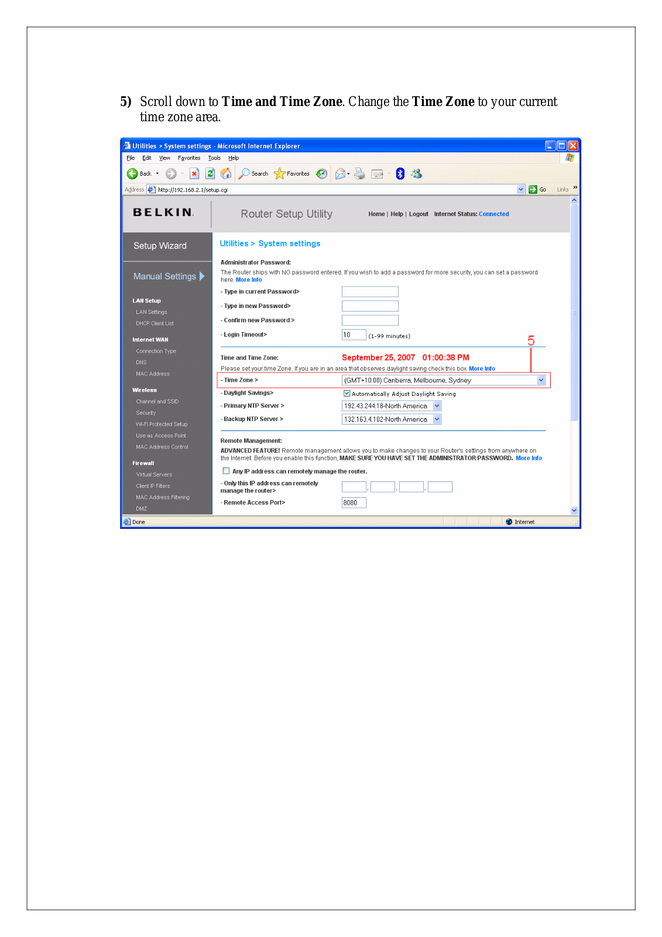This screenshot has width=662, height=937.
Task: Go to browser Home page icon
Action: (225, 173)
